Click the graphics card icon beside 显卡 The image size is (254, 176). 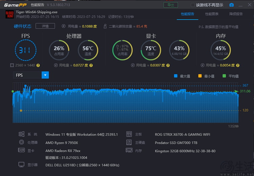pos(21,150)
